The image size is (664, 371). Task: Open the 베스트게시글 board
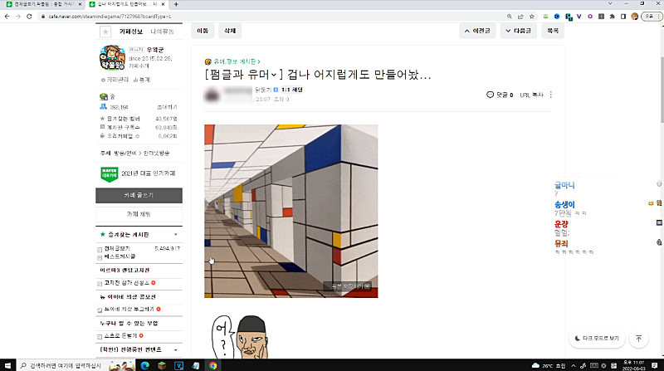[x=120, y=256]
